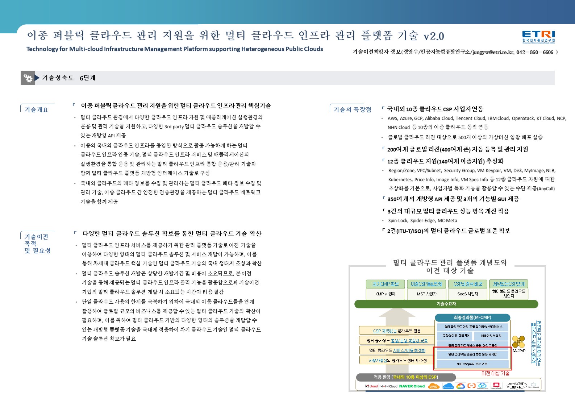Click the Google Cloud logo
The image size is (575, 407).
(x=461, y=386)
